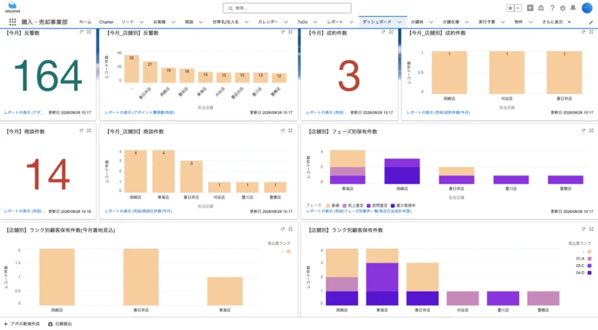Open the お客様 tab dropdown chevron

(173, 22)
